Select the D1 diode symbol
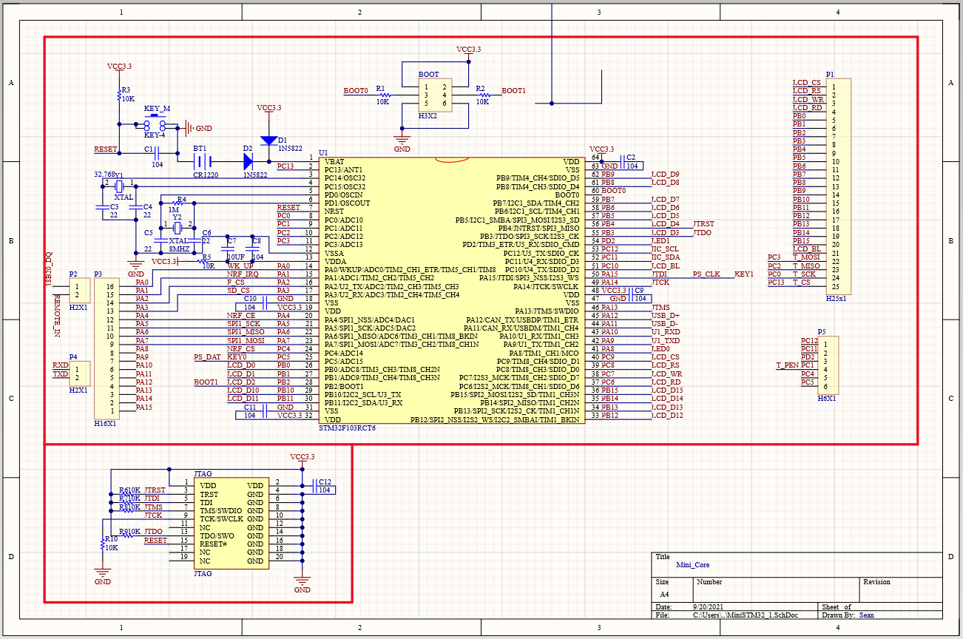This screenshot has width=963, height=639. [269, 140]
